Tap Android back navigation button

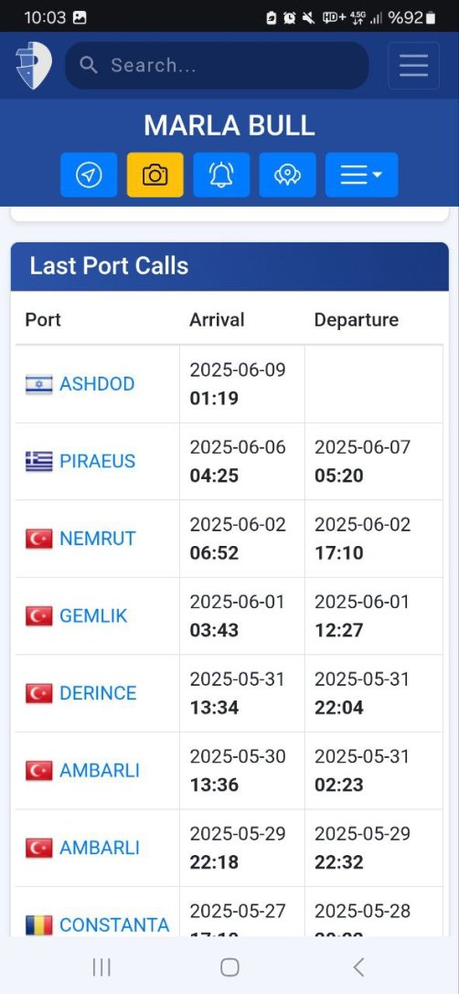point(358,967)
